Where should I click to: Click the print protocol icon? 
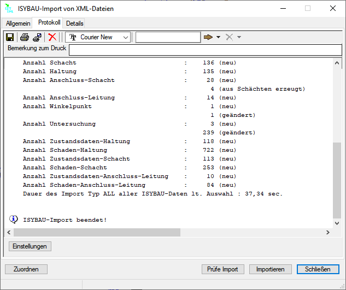point(25,37)
